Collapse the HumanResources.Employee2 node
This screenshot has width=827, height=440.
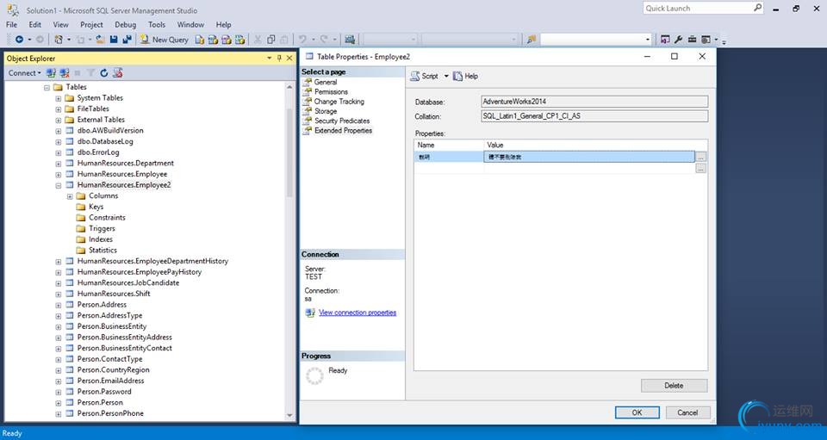point(59,185)
